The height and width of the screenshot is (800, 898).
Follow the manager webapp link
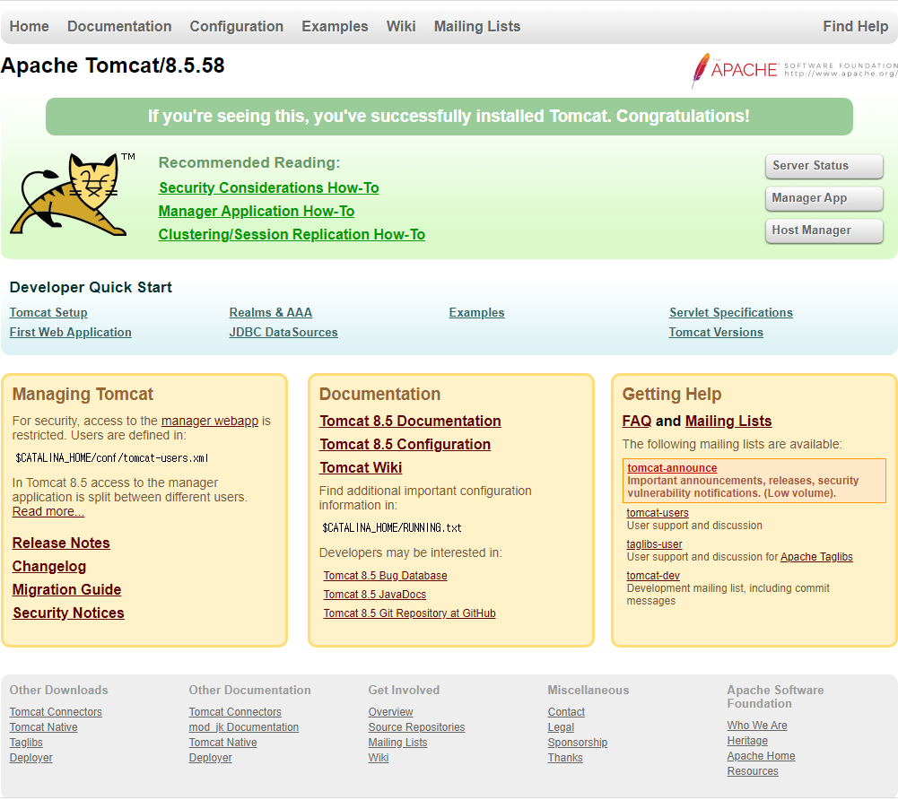[x=210, y=421]
